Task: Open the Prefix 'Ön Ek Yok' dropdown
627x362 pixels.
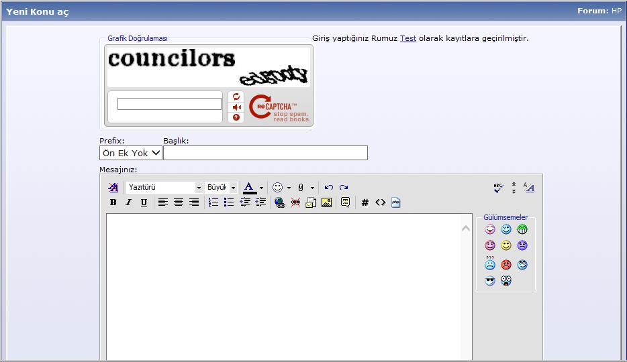Action: pyautogui.click(x=131, y=153)
